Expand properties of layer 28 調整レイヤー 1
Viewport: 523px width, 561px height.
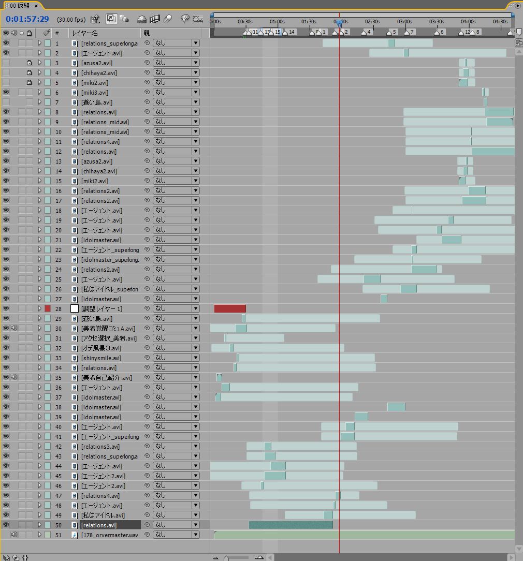[x=39, y=308]
